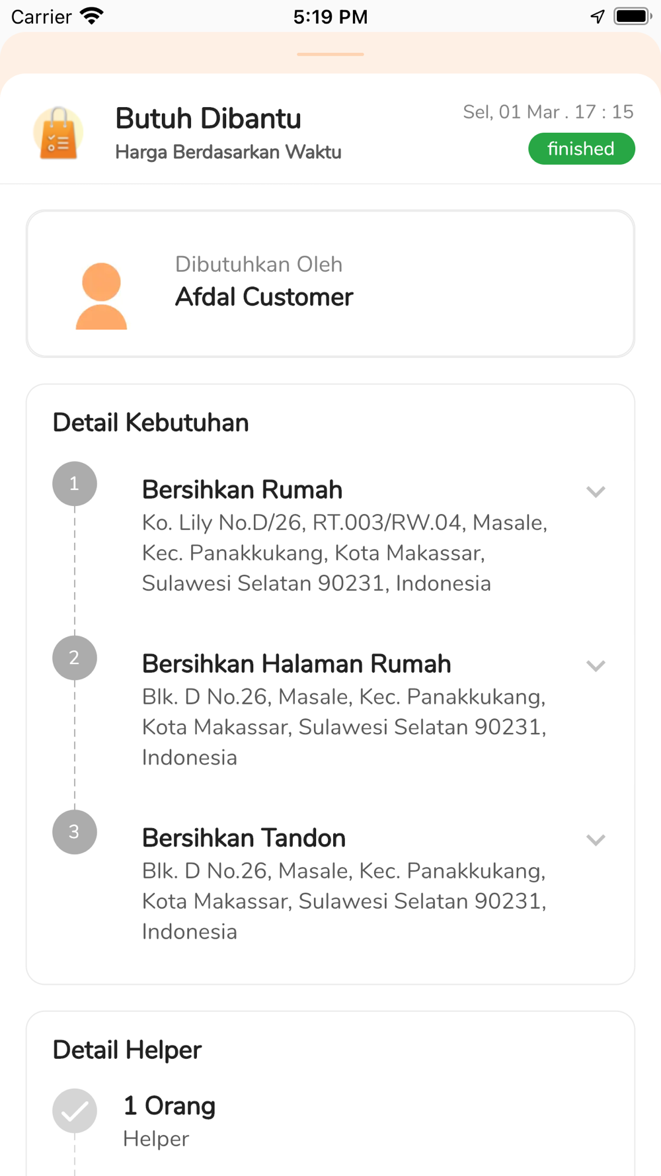Screen dimensions: 661x1176
Task: Tap the Butuh Dibantu header title
Action: coord(208,119)
